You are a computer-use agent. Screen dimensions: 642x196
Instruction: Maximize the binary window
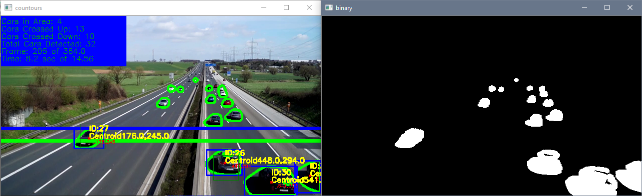point(607,8)
